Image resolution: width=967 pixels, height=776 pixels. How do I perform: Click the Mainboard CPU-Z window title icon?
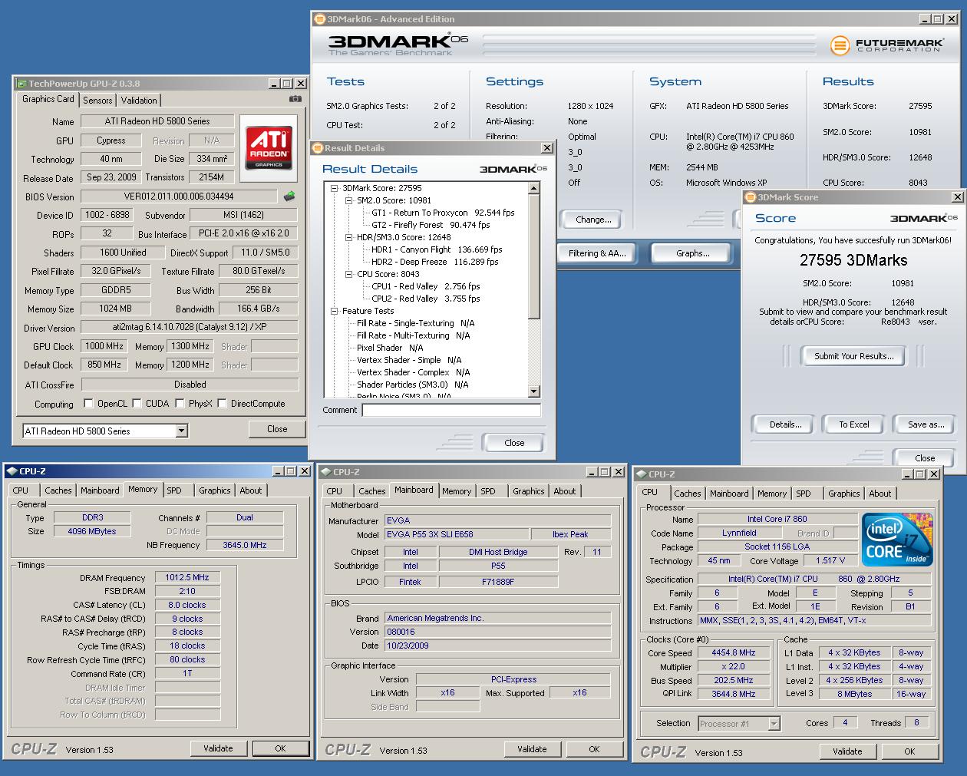[326, 472]
